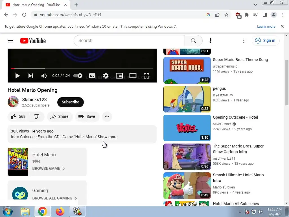The height and width of the screenshot is (217, 289).
Task: Open the tab search dropdown arrow
Action: pos(255,5)
